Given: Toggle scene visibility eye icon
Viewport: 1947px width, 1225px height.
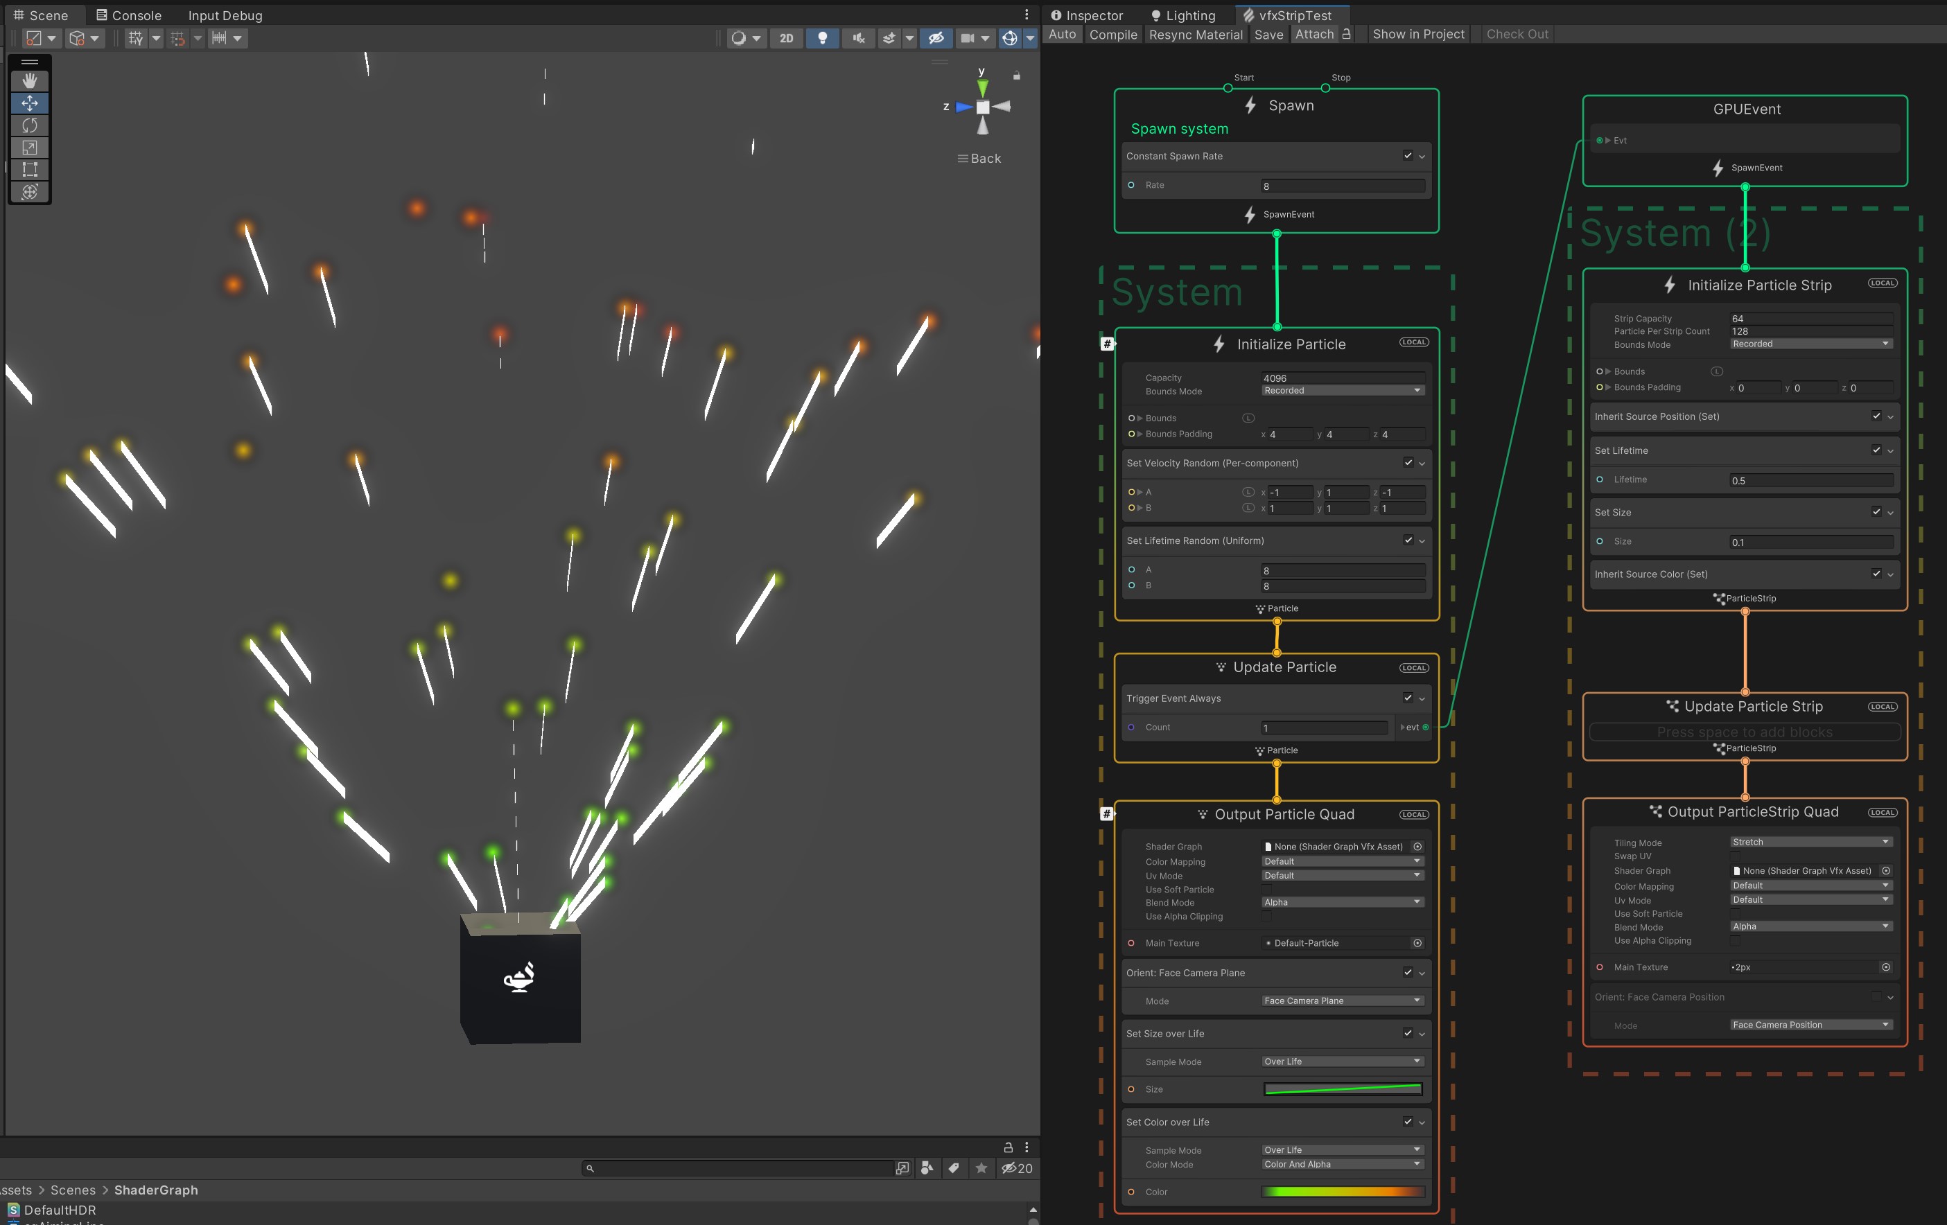Looking at the screenshot, I should click(936, 38).
